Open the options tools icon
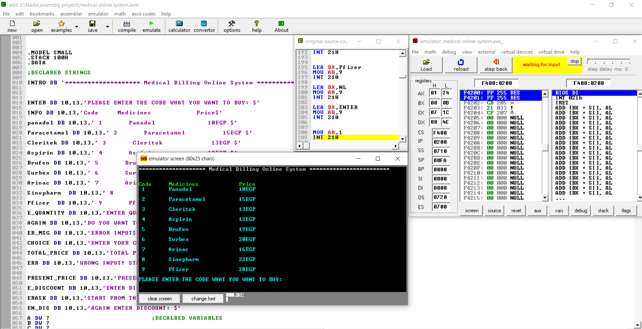The width and height of the screenshot is (642, 329). 232,26
